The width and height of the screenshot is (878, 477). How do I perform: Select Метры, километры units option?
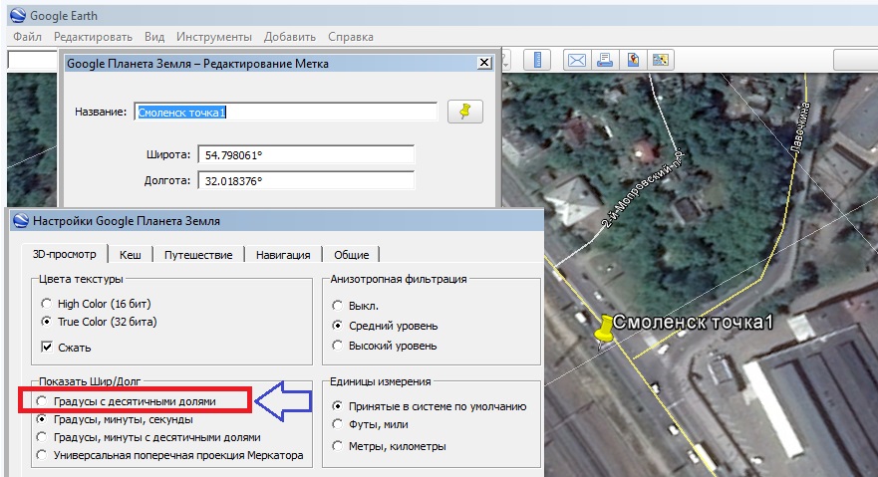pyautogui.click(x=339, y=445)
